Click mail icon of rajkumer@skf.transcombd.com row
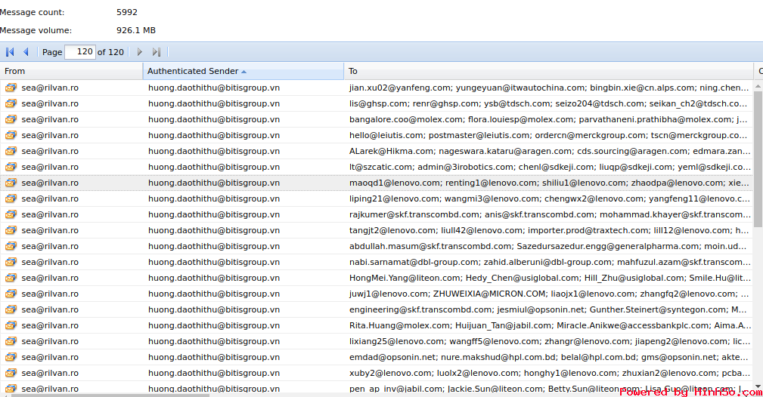 [x=11, y=214]
